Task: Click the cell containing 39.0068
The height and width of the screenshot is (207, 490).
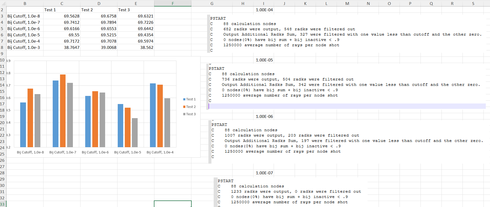Action: click(x=99, y=47)
